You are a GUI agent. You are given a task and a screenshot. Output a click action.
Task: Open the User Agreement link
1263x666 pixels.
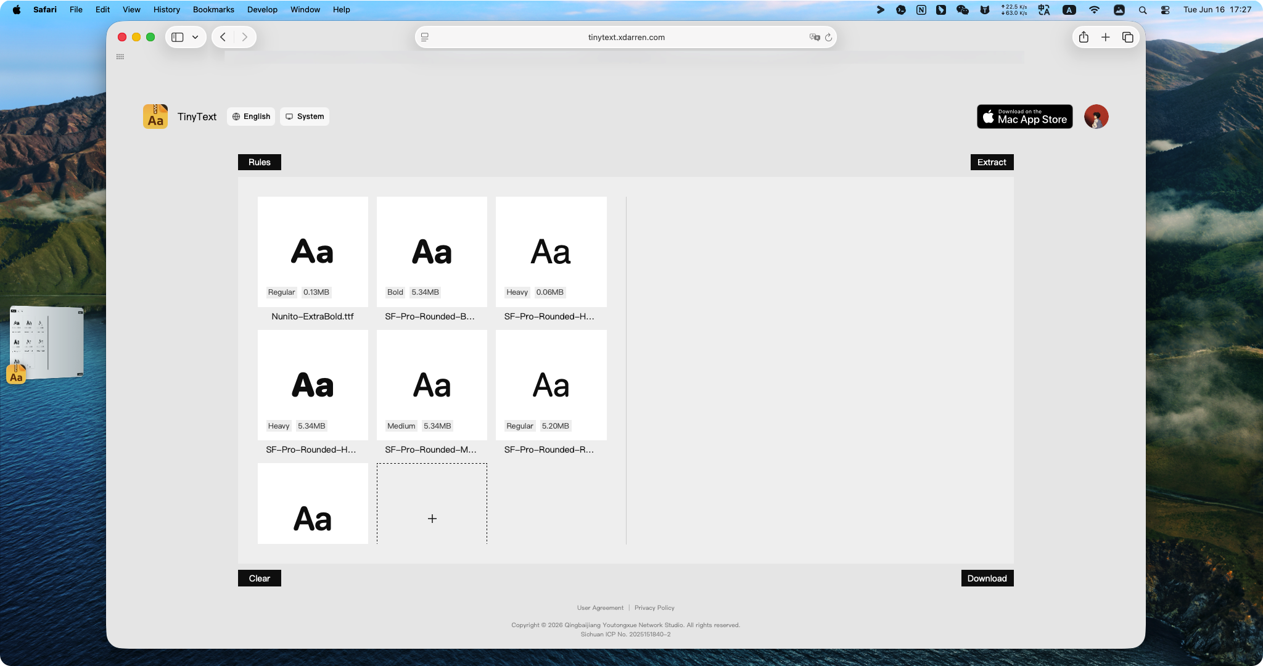pyautogui.click(x=600, y=608)
